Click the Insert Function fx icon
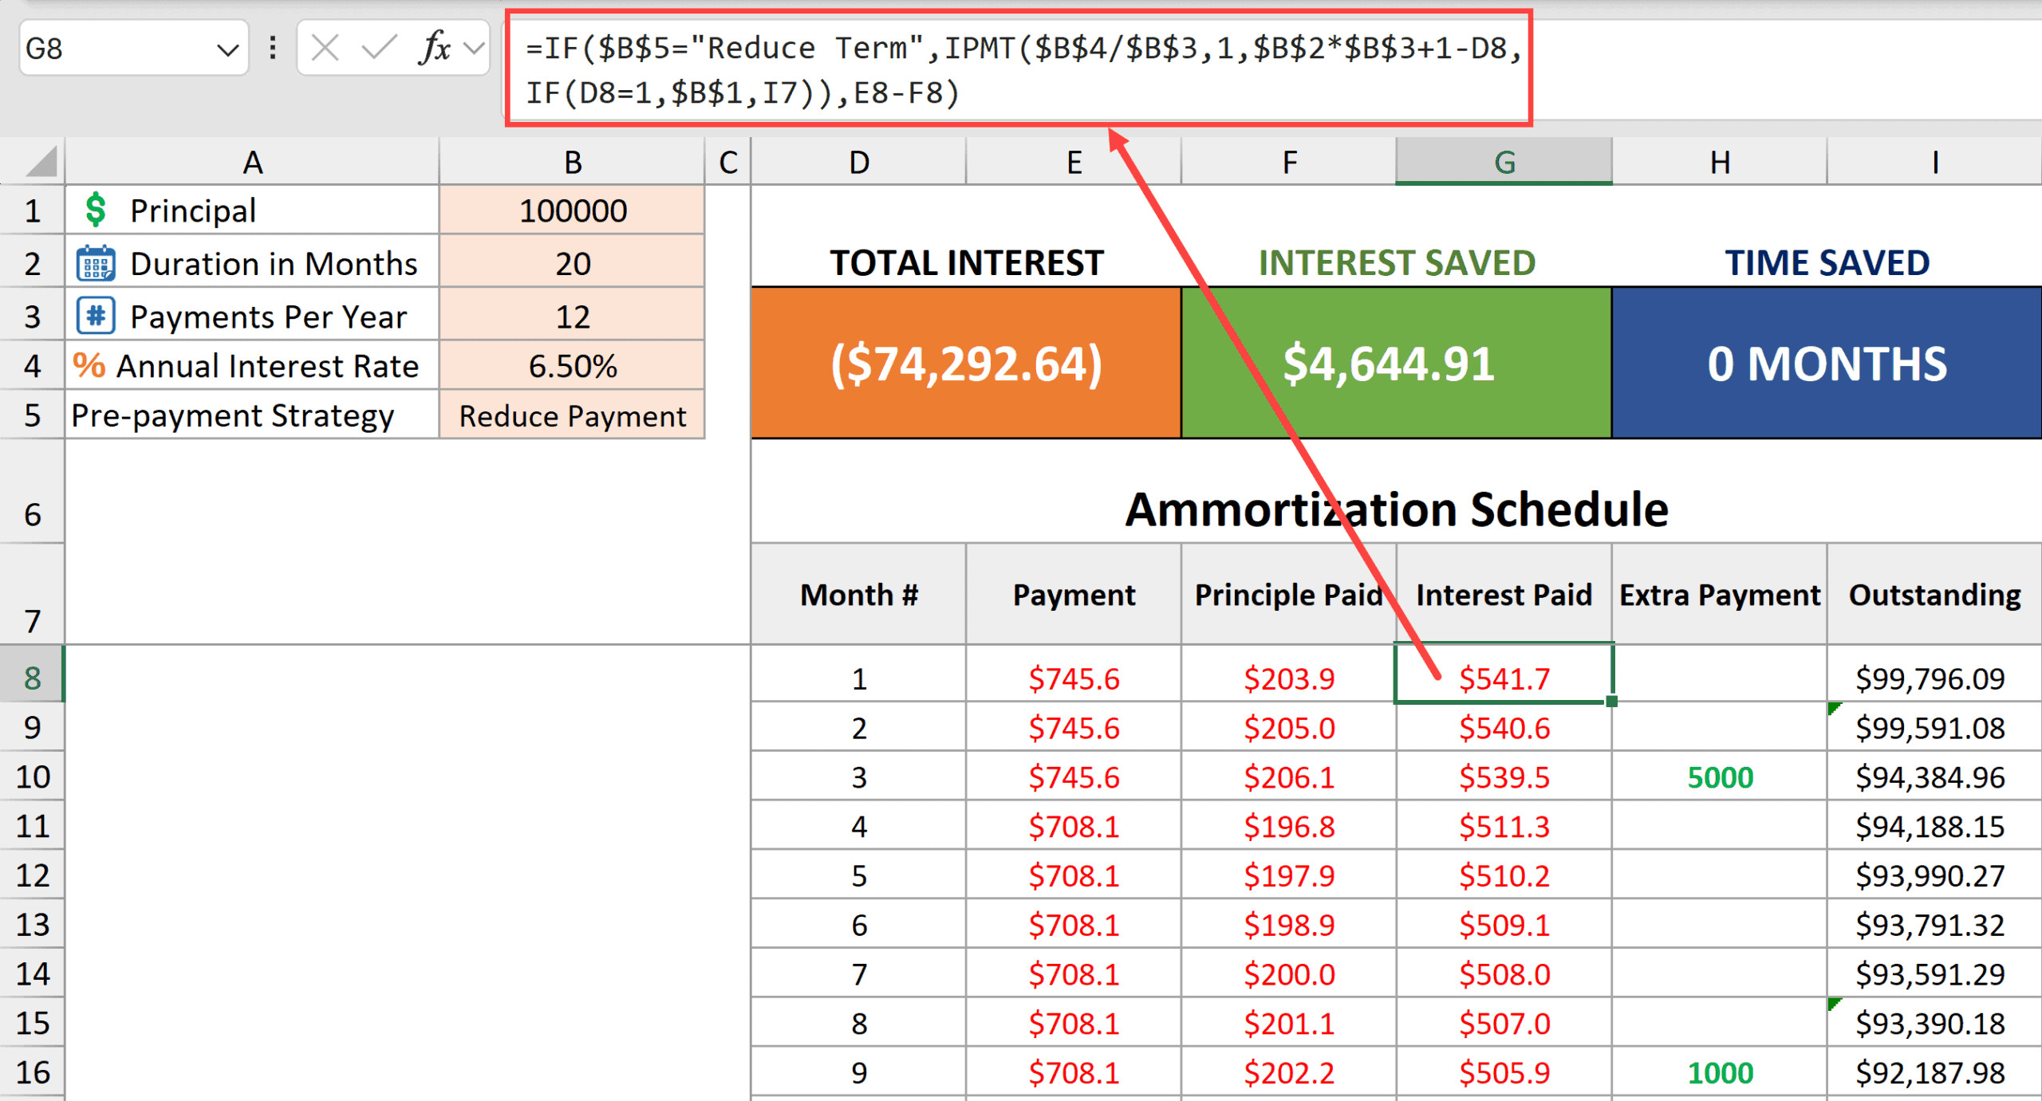 [x=435, y=49]
